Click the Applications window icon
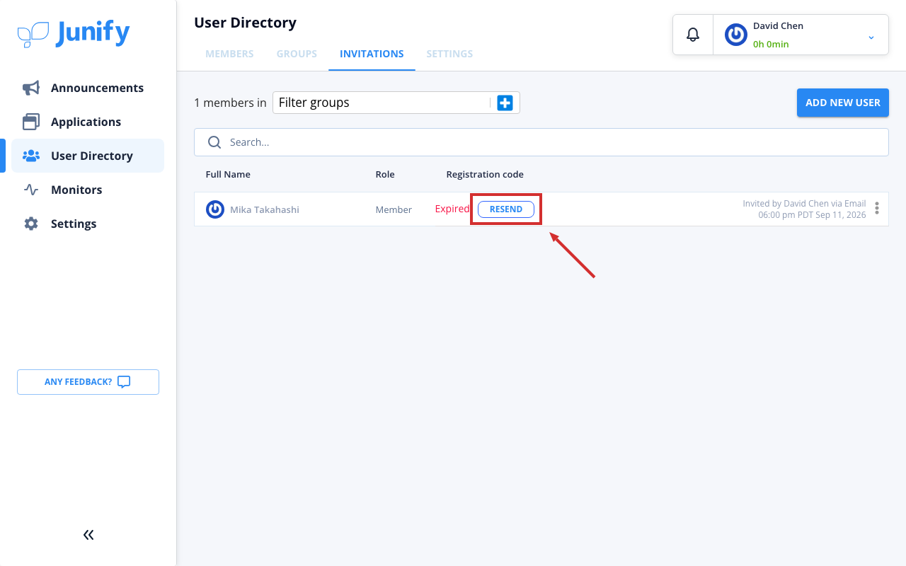The width and height of the screenshot is (906, 566). coord(31,122)
